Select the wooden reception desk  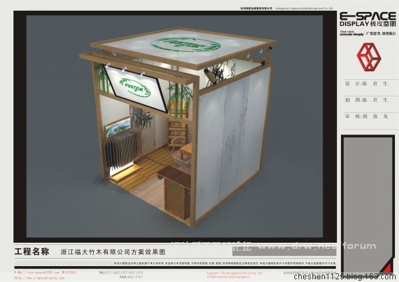click(x=175, y=192)
